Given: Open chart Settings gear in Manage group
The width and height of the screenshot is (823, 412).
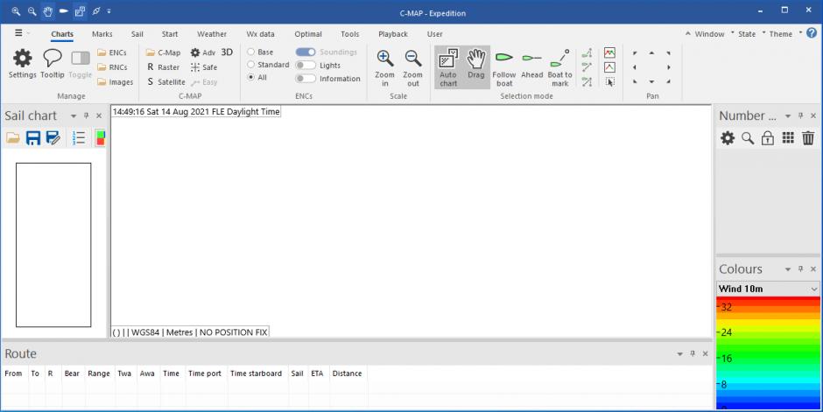Looking at the screenshot, I should [x=22, y=64].
